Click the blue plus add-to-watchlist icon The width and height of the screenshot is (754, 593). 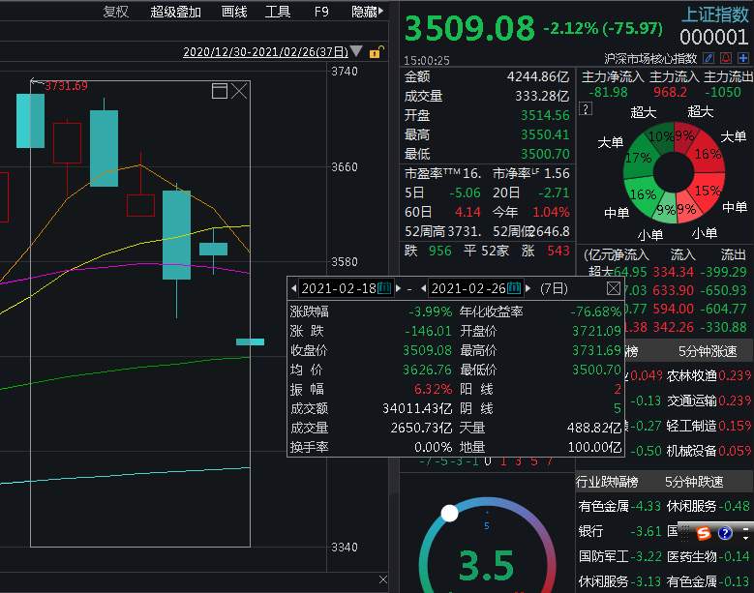742,58
